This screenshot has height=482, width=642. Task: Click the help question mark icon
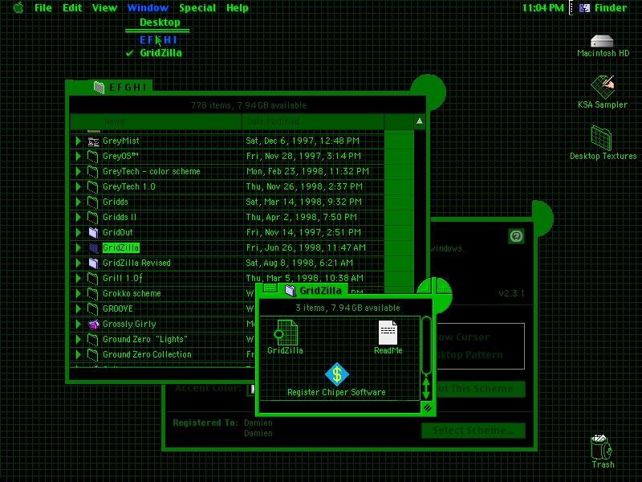516,236
